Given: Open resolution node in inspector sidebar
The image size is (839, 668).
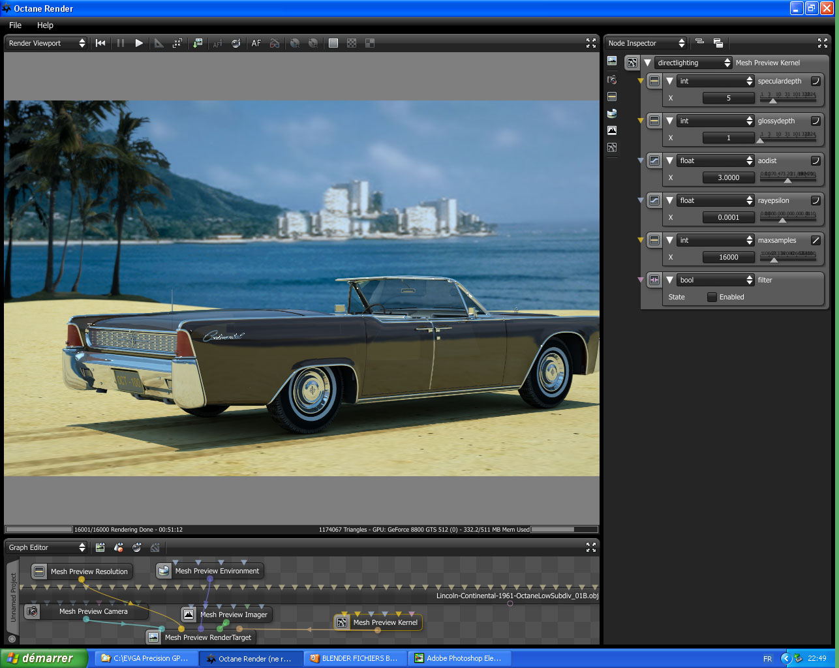Looking at the screenshot, I should coord(612,97).
